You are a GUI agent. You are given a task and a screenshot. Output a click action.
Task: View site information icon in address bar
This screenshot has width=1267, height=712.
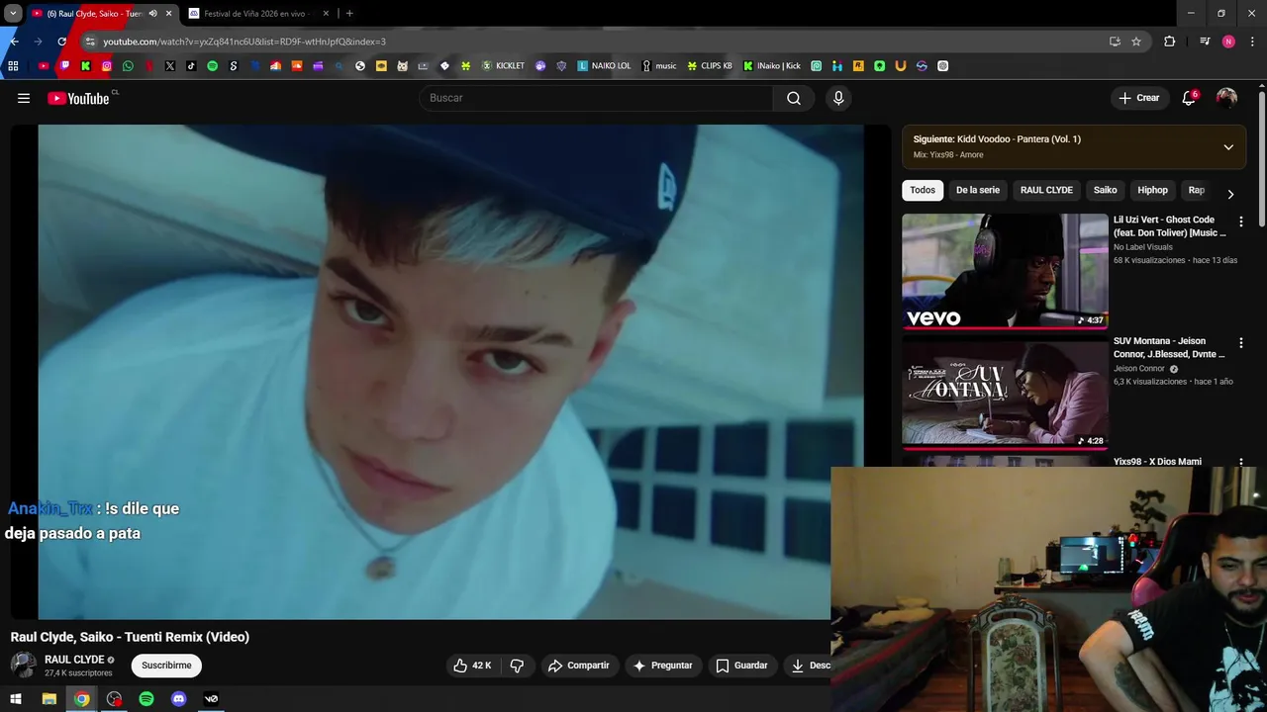[x=90, y=42]
